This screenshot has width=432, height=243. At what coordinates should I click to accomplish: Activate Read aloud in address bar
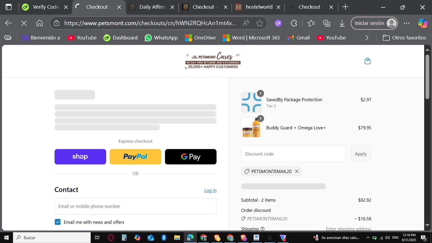246,23
